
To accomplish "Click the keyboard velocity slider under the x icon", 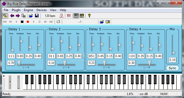I will coord(4,84).
